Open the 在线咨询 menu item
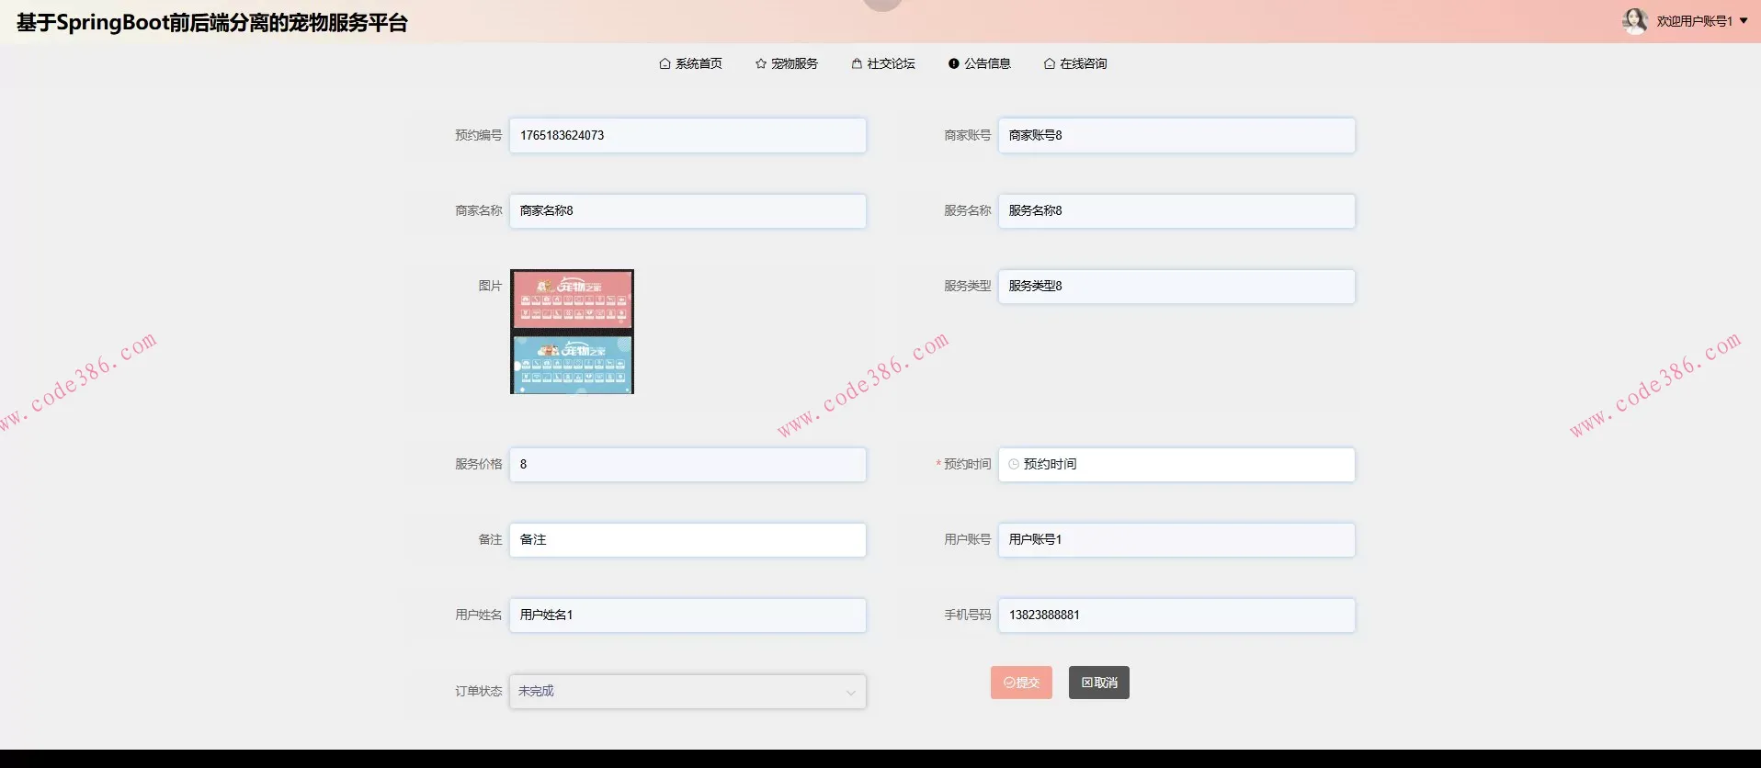 coord(1075,64)
